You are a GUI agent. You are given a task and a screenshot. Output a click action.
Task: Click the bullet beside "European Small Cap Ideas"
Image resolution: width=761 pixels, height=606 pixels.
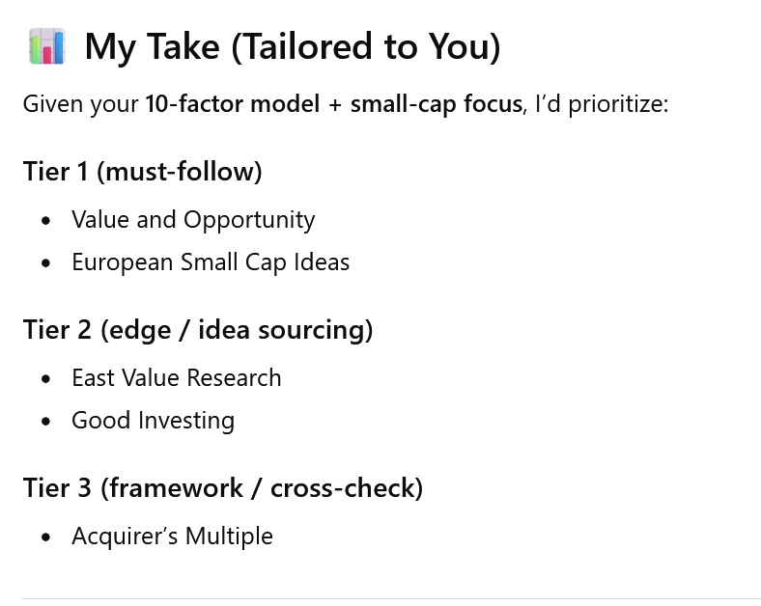coord(47,262)
